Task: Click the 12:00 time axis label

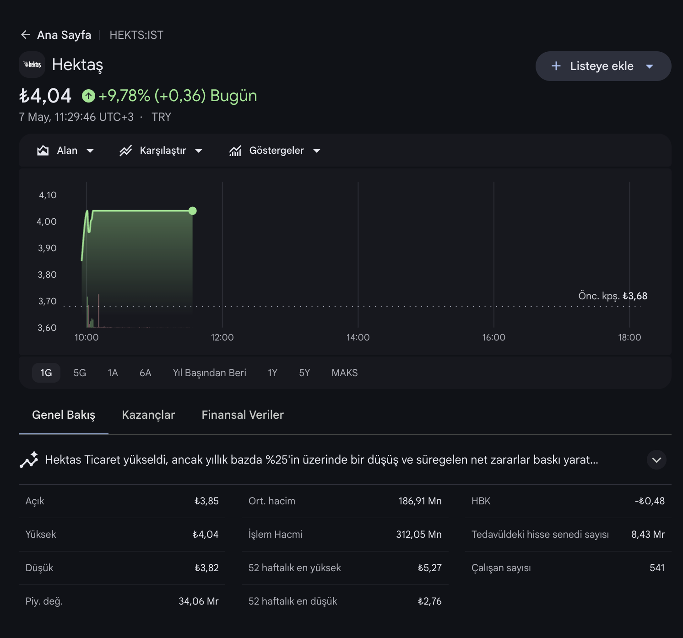Action: click(222, 337)
